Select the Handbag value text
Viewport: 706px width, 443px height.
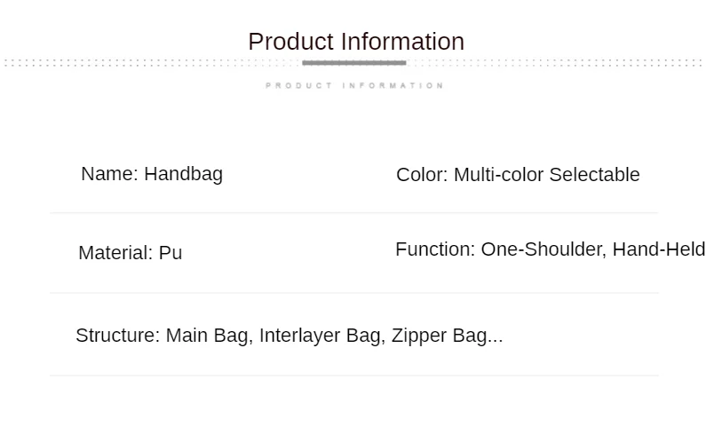click(183, 175)
